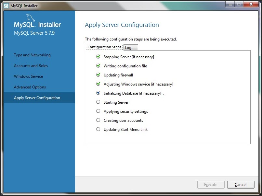Click the pending circle beside Updating Start Menu Link
262x196 pixels.
pyautogui.click(x=98, y=129)
